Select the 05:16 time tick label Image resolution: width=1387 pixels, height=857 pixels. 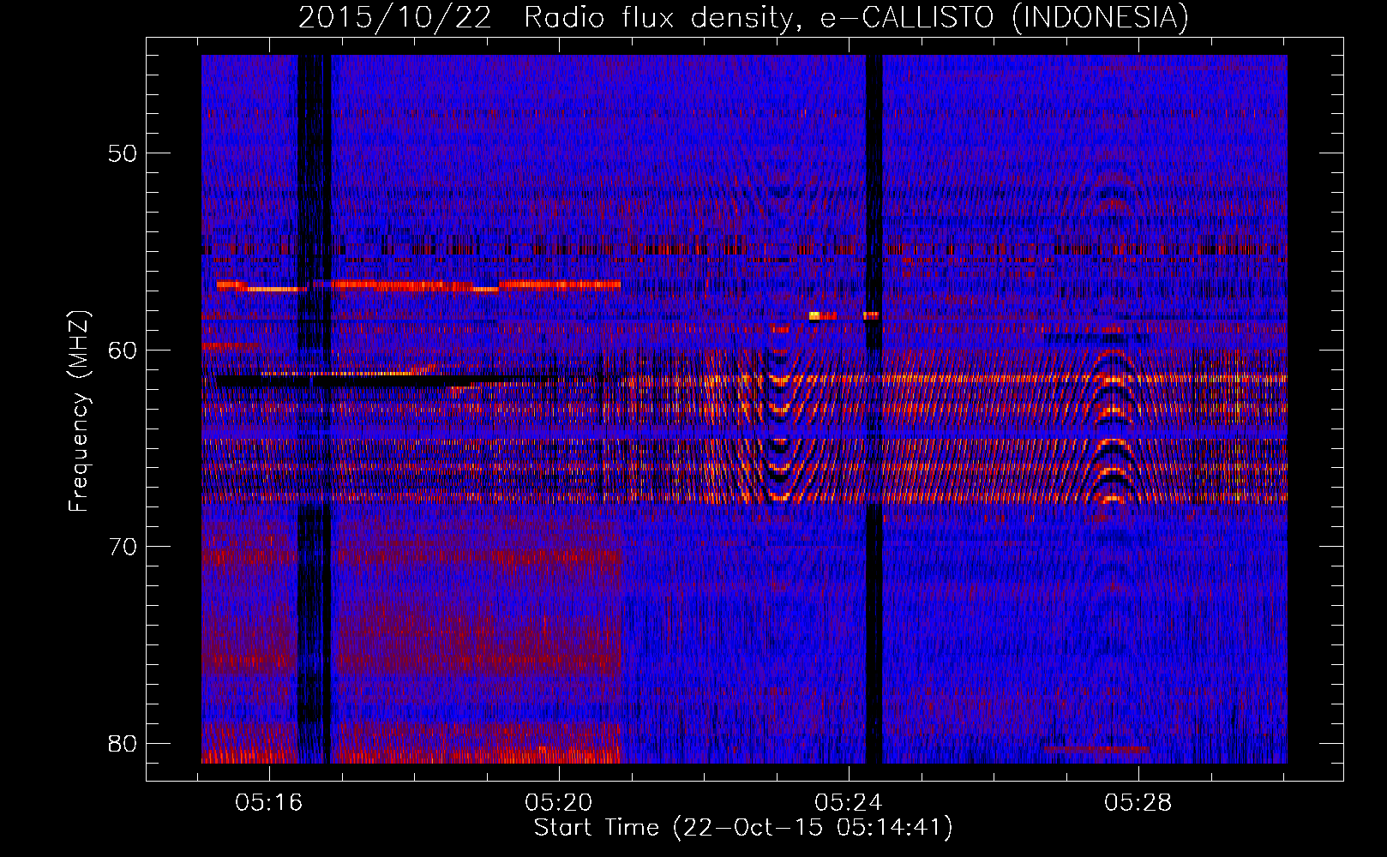point(269,803)
